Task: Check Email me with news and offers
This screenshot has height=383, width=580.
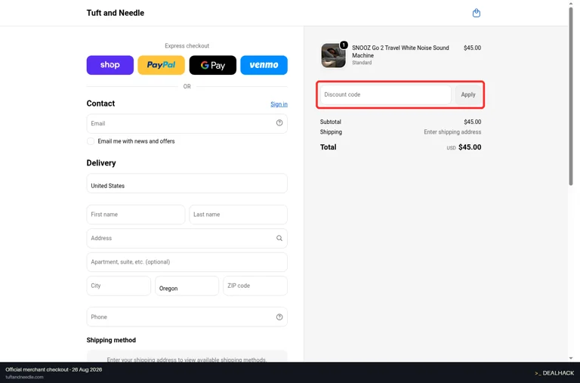Action: pos(91,141)
